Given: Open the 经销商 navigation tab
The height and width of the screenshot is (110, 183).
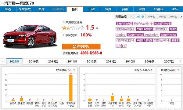Looking at the screenshot, I should (159, 9).
